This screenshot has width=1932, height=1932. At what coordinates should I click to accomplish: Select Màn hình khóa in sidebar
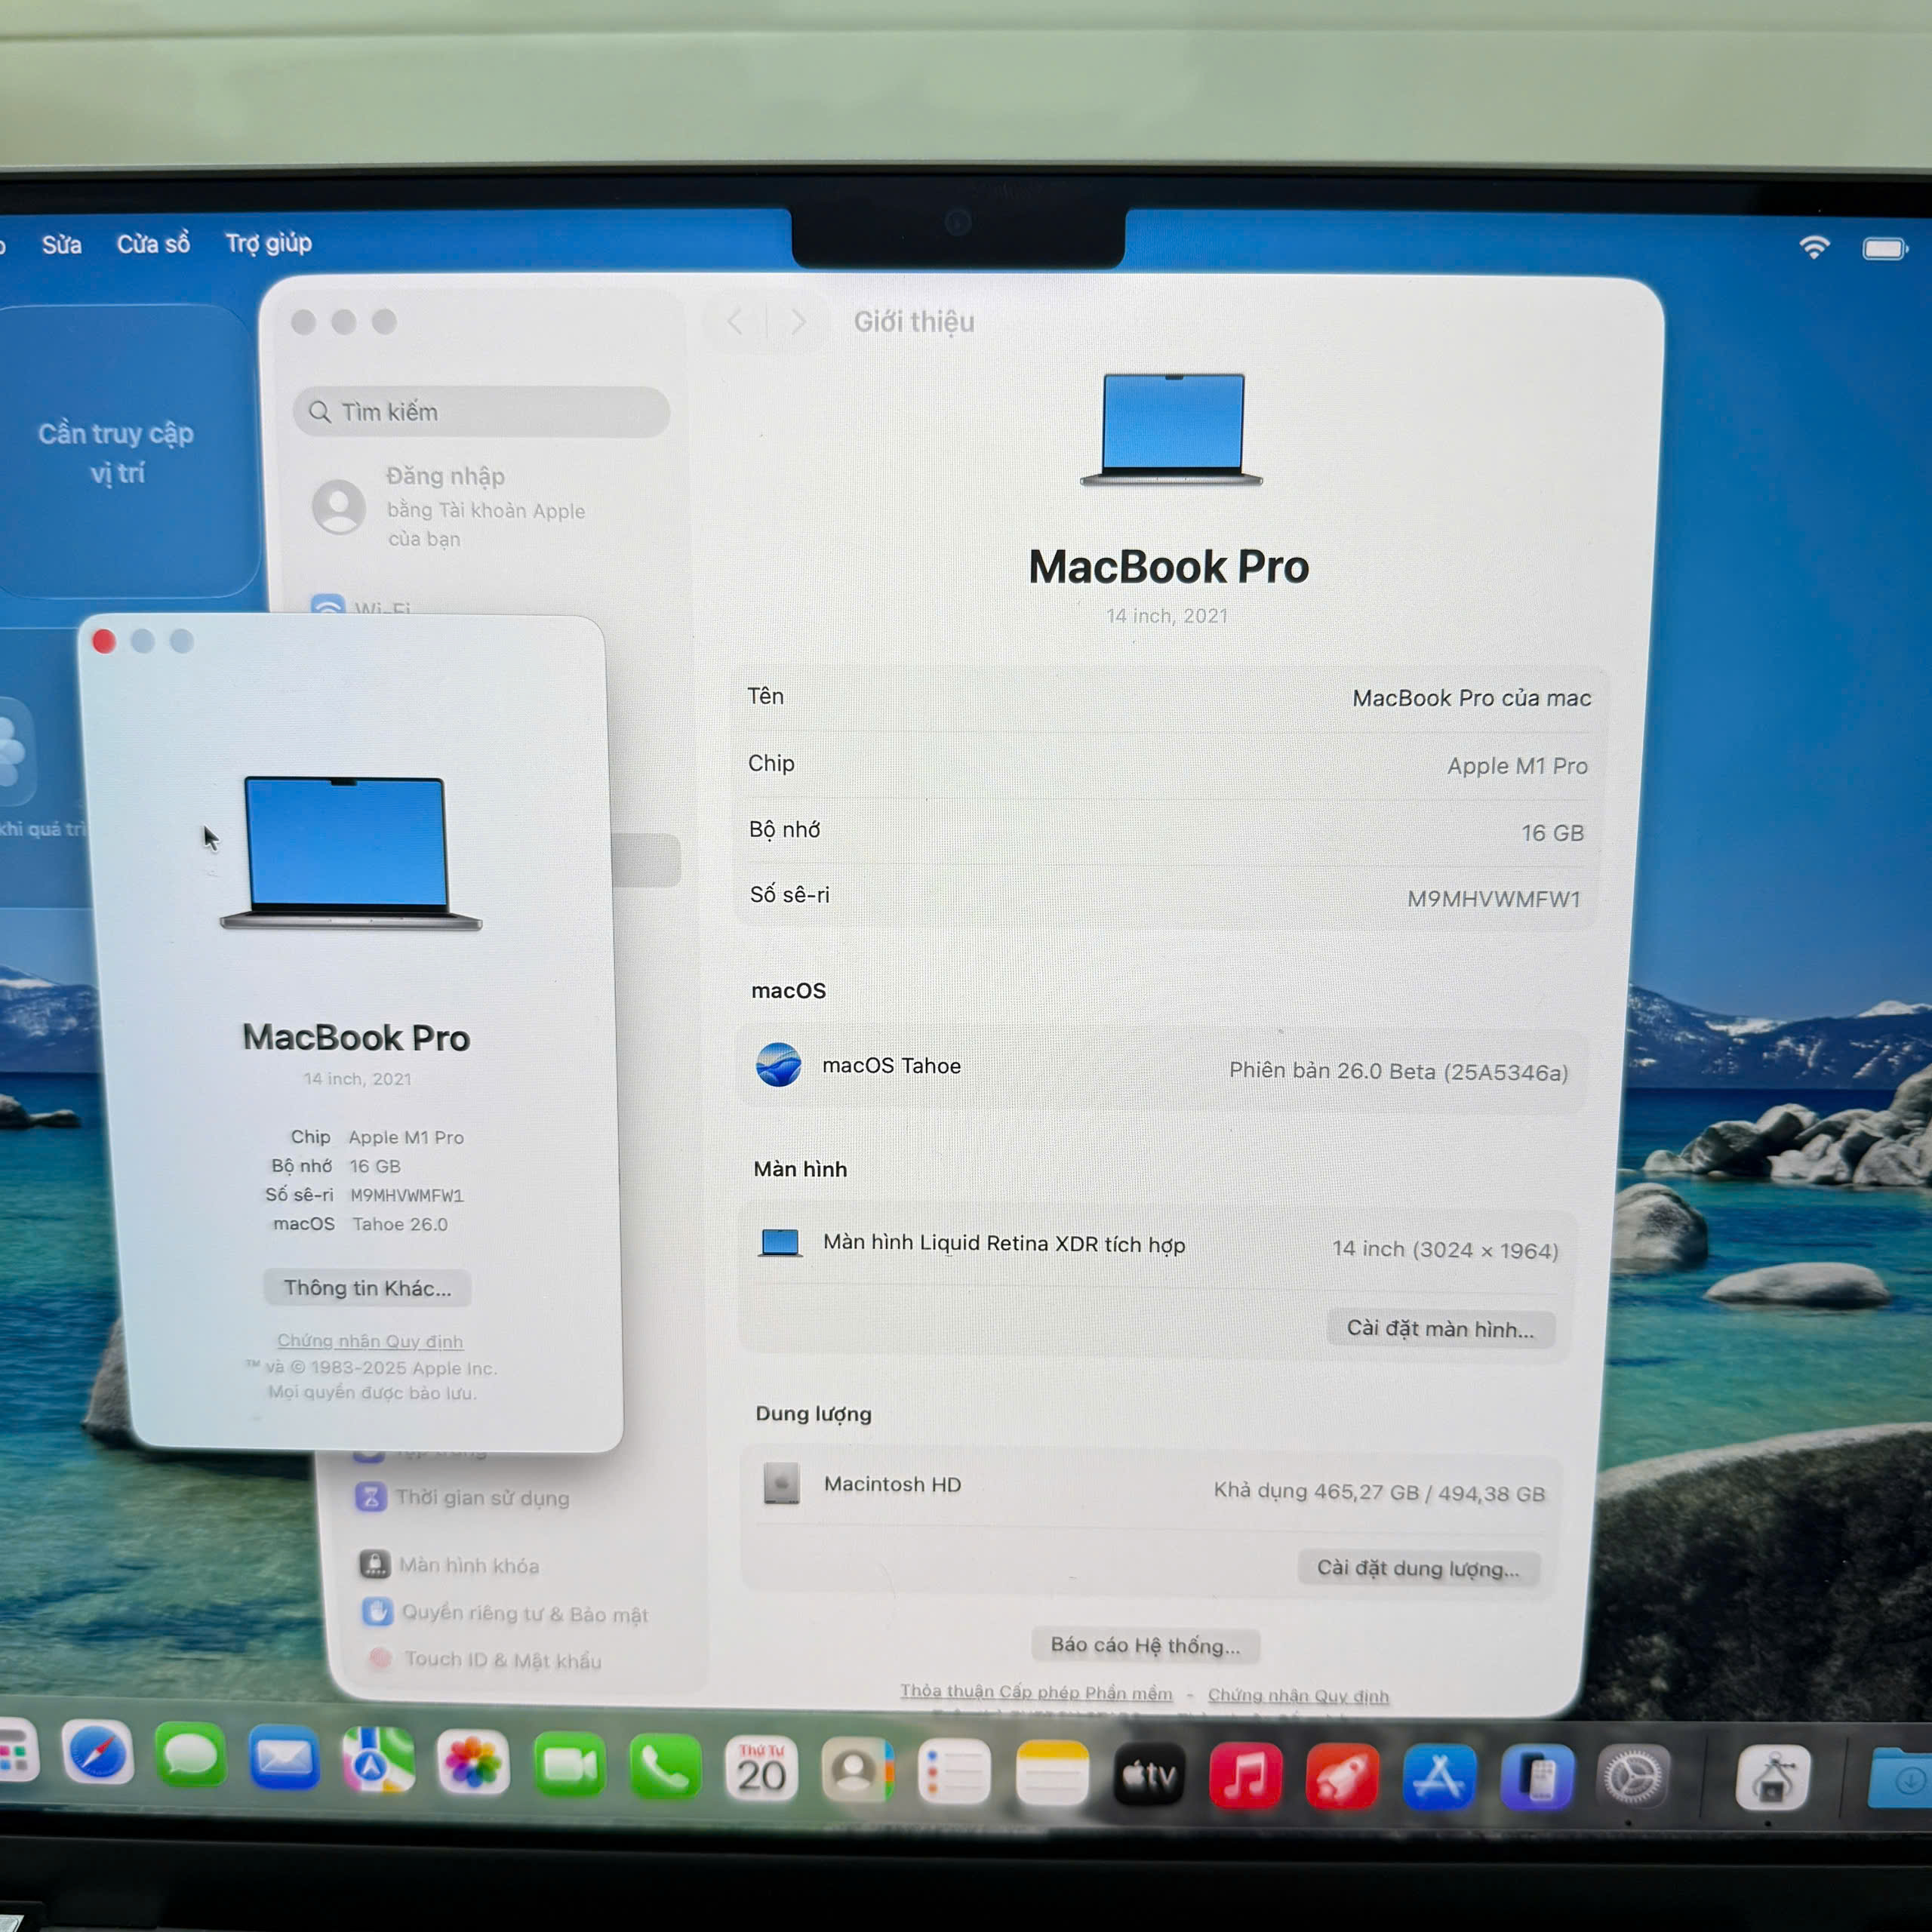pyautogui.click(x=450, y=1565)
